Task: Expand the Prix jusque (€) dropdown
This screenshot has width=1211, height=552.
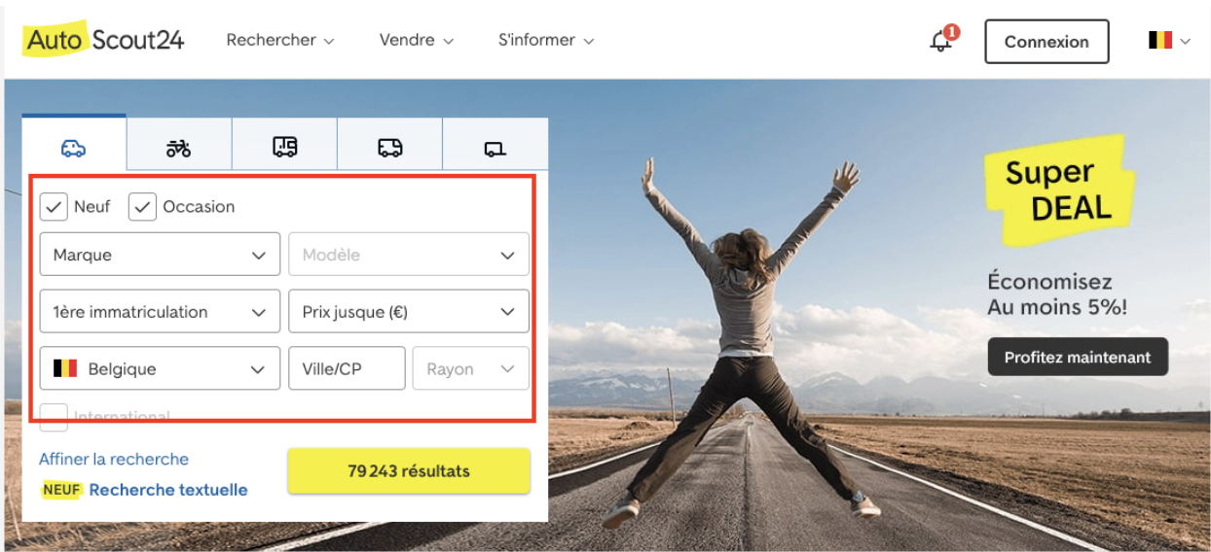Action: tap(409, 312)
